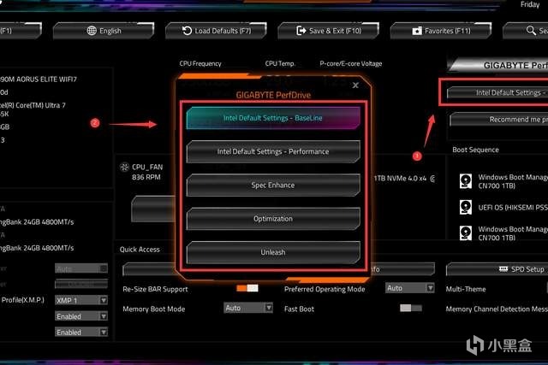Screen dimensions: 548x365
Task: Open Favorites (F11)
Action: tap(441, 31)
